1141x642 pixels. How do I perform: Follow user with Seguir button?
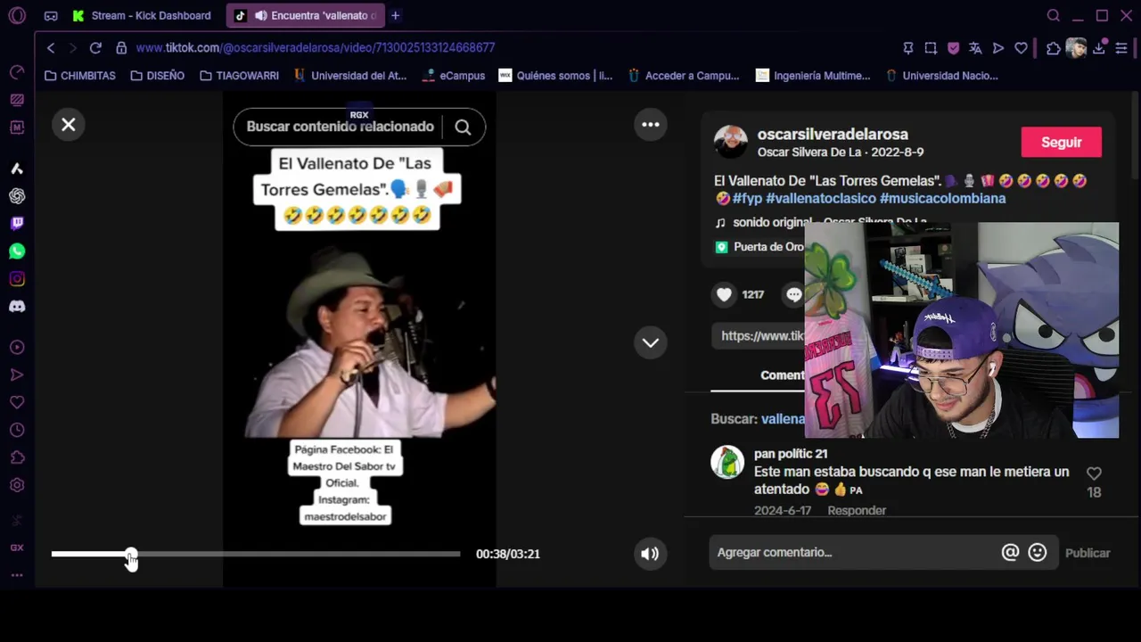[x=1061, y=143]
